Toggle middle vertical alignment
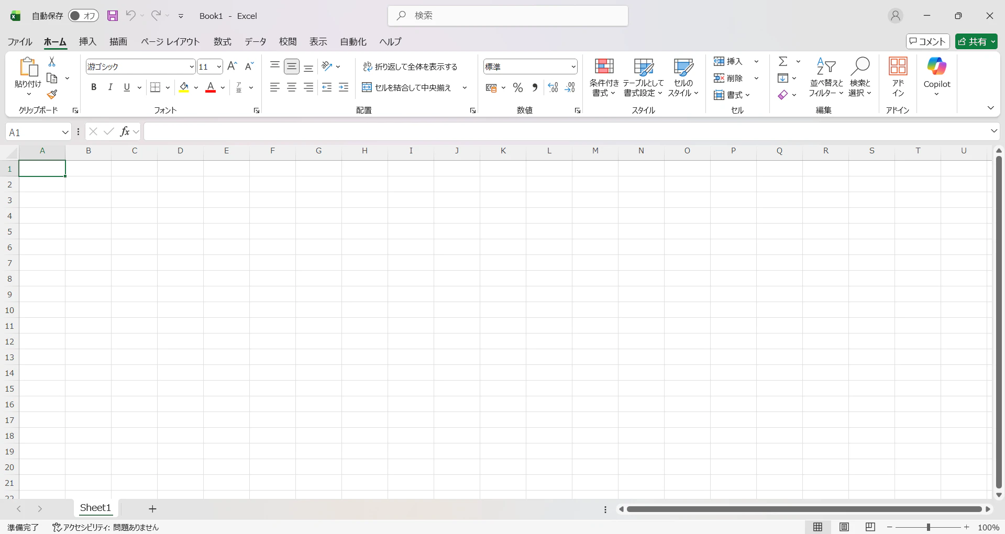 point(292,66)
